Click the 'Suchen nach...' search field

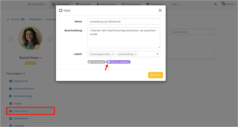point(192,32)
